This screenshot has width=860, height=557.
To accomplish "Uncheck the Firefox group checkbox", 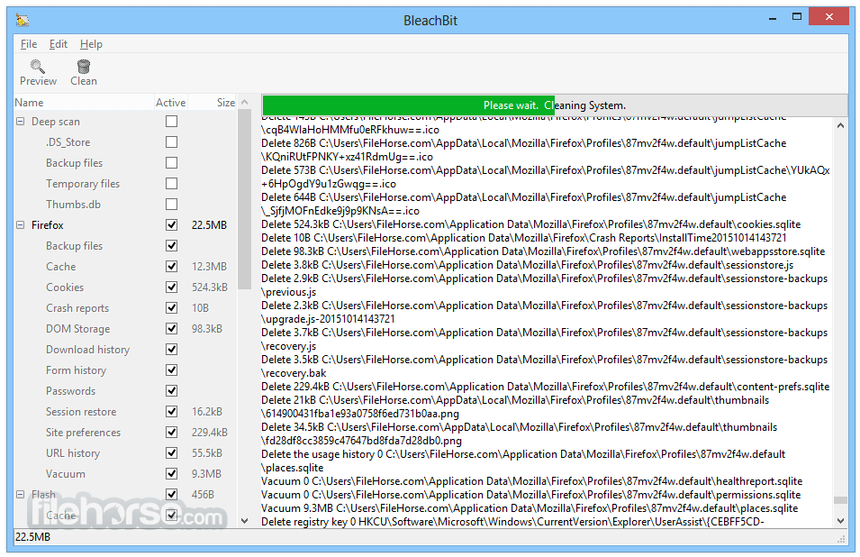I will [x=172, y=225].
